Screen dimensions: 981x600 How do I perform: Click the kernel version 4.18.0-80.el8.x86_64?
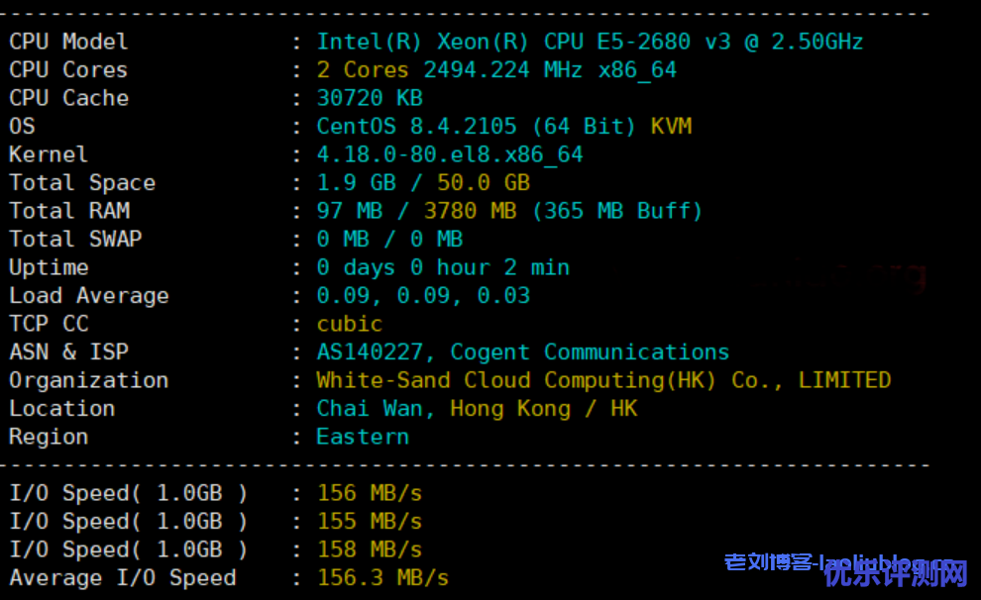[450, 155]
